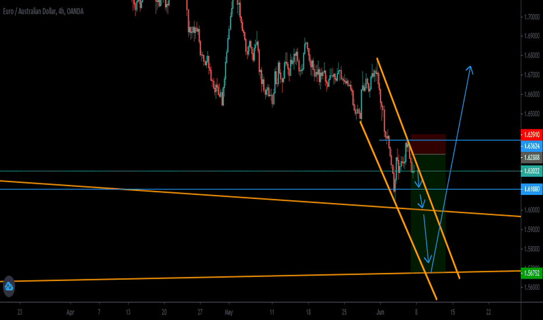Viewport: 543px width, 320px height.
Task: Click the 27 date label on time axis
Action: 200,312
